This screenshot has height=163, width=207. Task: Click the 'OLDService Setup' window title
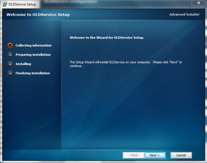[22, 4]
